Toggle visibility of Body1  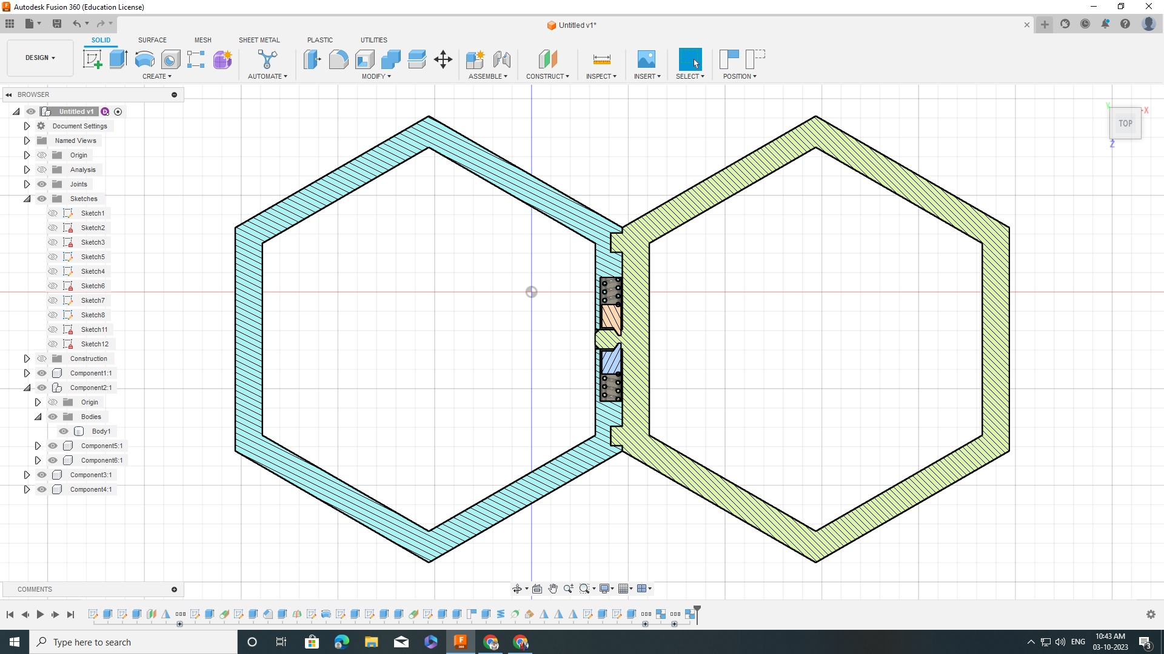click(x=64, y=431)
